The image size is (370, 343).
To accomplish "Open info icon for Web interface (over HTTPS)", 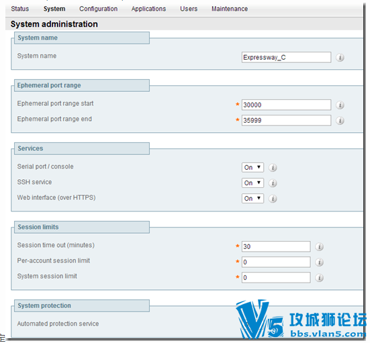I will pyautogui.click(x=273, y=199).
